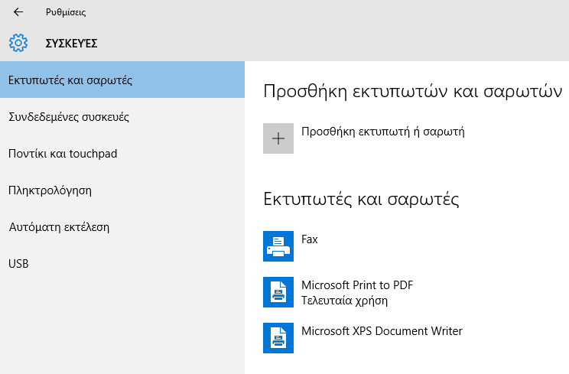Click the Τελευταία χρήση status text
569x374 pixels.
point(345,301)
